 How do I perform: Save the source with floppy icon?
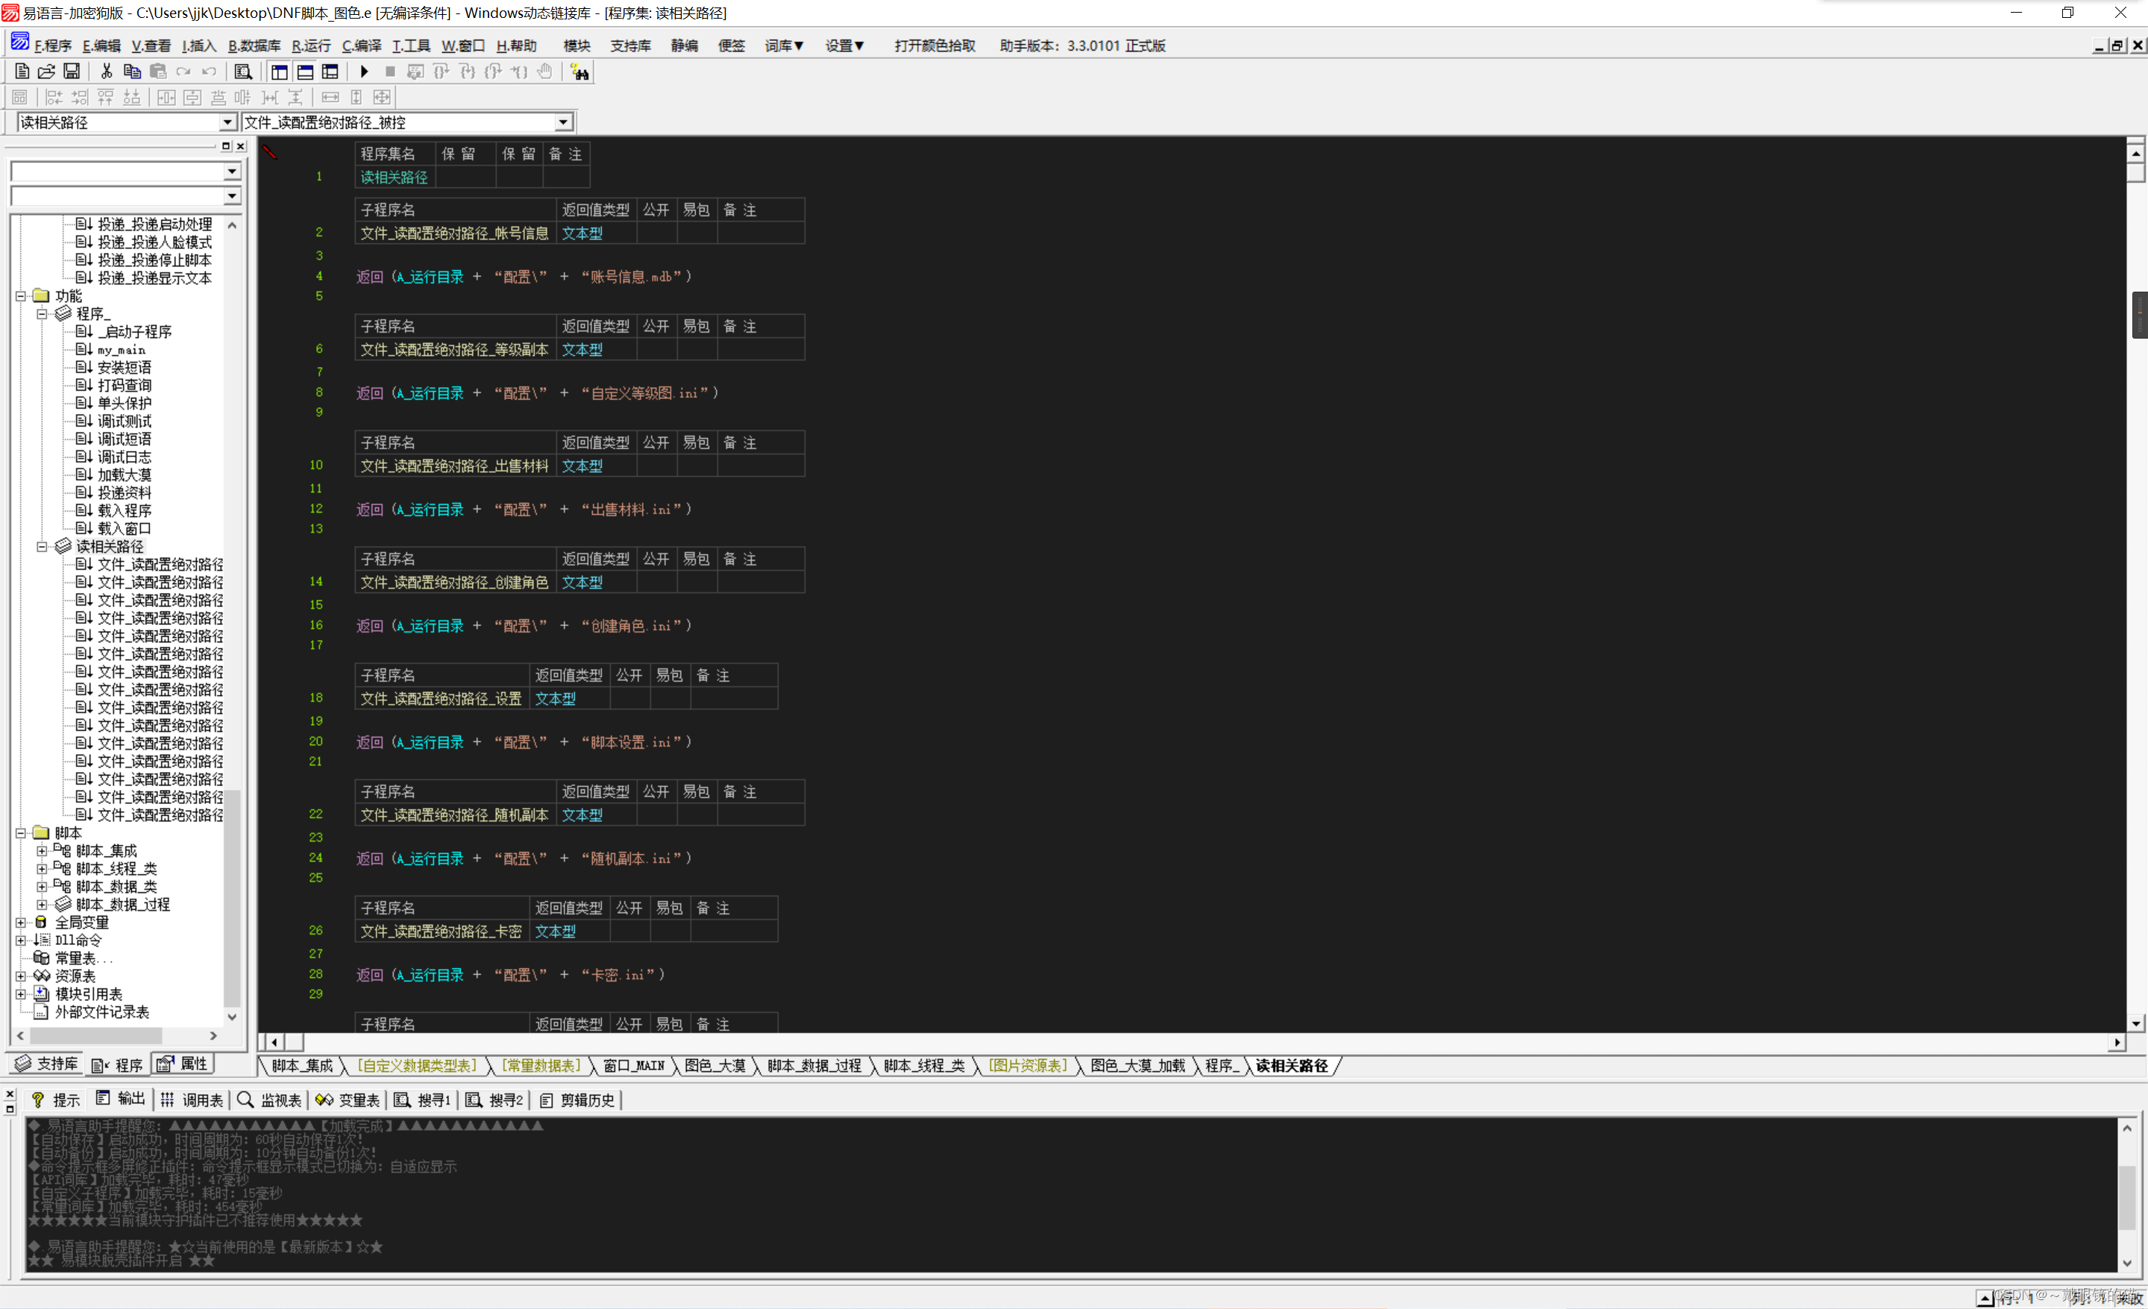pos(72,72)
